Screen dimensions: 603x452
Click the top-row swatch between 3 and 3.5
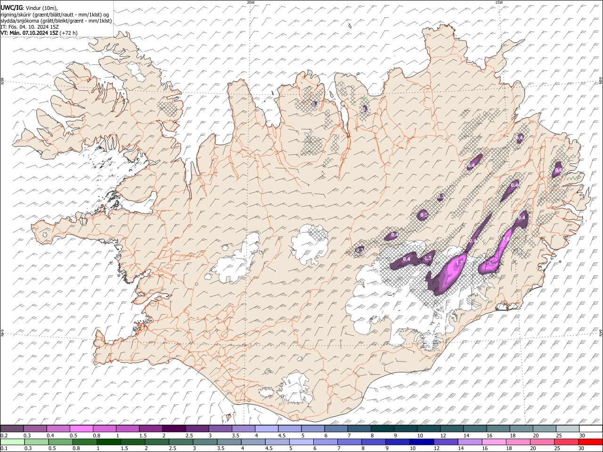(x=220, y=428)
